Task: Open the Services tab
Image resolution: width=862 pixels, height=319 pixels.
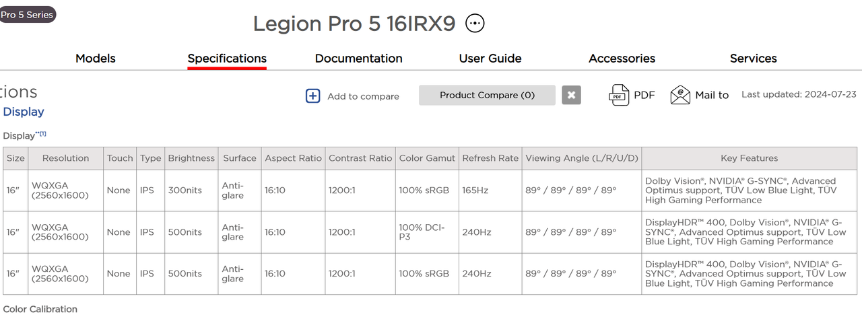Action: point(754,59)
